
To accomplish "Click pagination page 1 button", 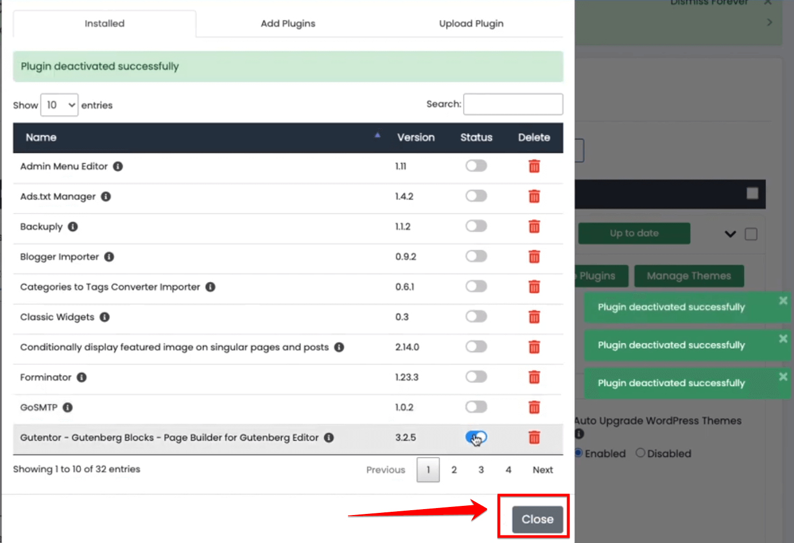I will [x=428, y=470].
